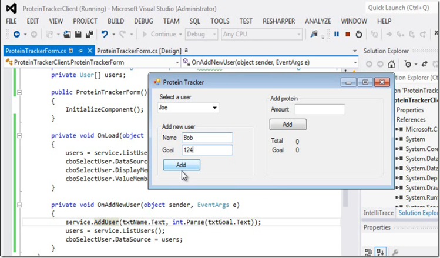Click the Open File toolbar icon
Viewport: 440px width, 258px height.
pyautogui.click(x=67, y=34)
